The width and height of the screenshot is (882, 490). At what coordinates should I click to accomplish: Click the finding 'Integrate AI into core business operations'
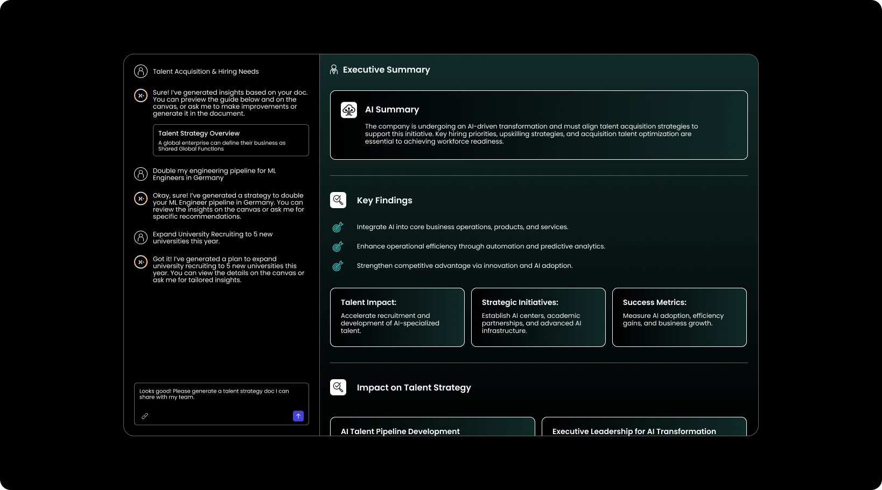463,227
